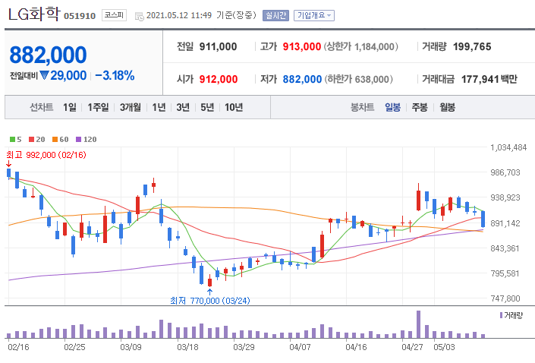Click the 747,800 price axis label
The image size is (535, 363).
pyautogui.click(x=505, y=298)
